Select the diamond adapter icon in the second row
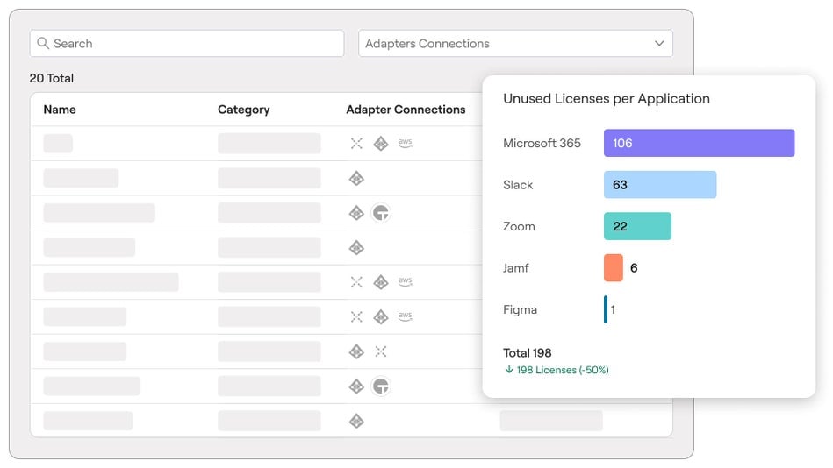The height and width of the screenshot is (468, 833). 356,179
